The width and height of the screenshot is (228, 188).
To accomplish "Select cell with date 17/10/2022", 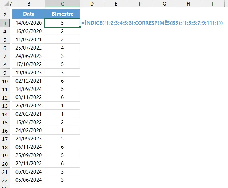I will (x=29, y=64).
